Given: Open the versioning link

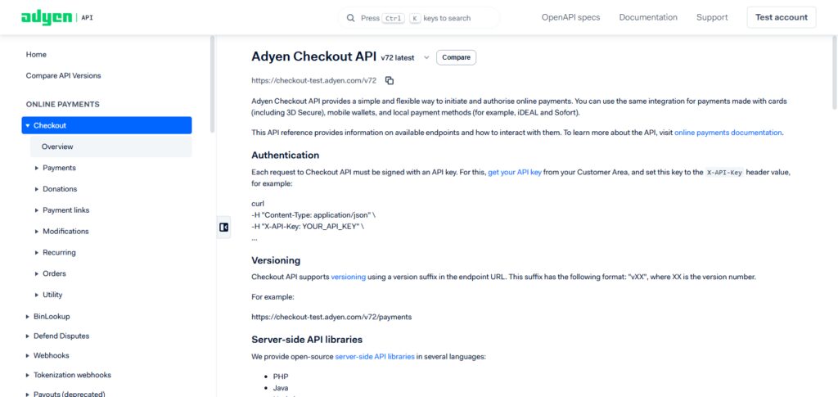Looking at the screenshot, I should tap(349, 277).
